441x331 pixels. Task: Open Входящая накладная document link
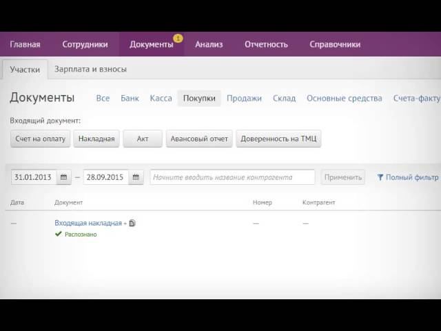(88, 223)
